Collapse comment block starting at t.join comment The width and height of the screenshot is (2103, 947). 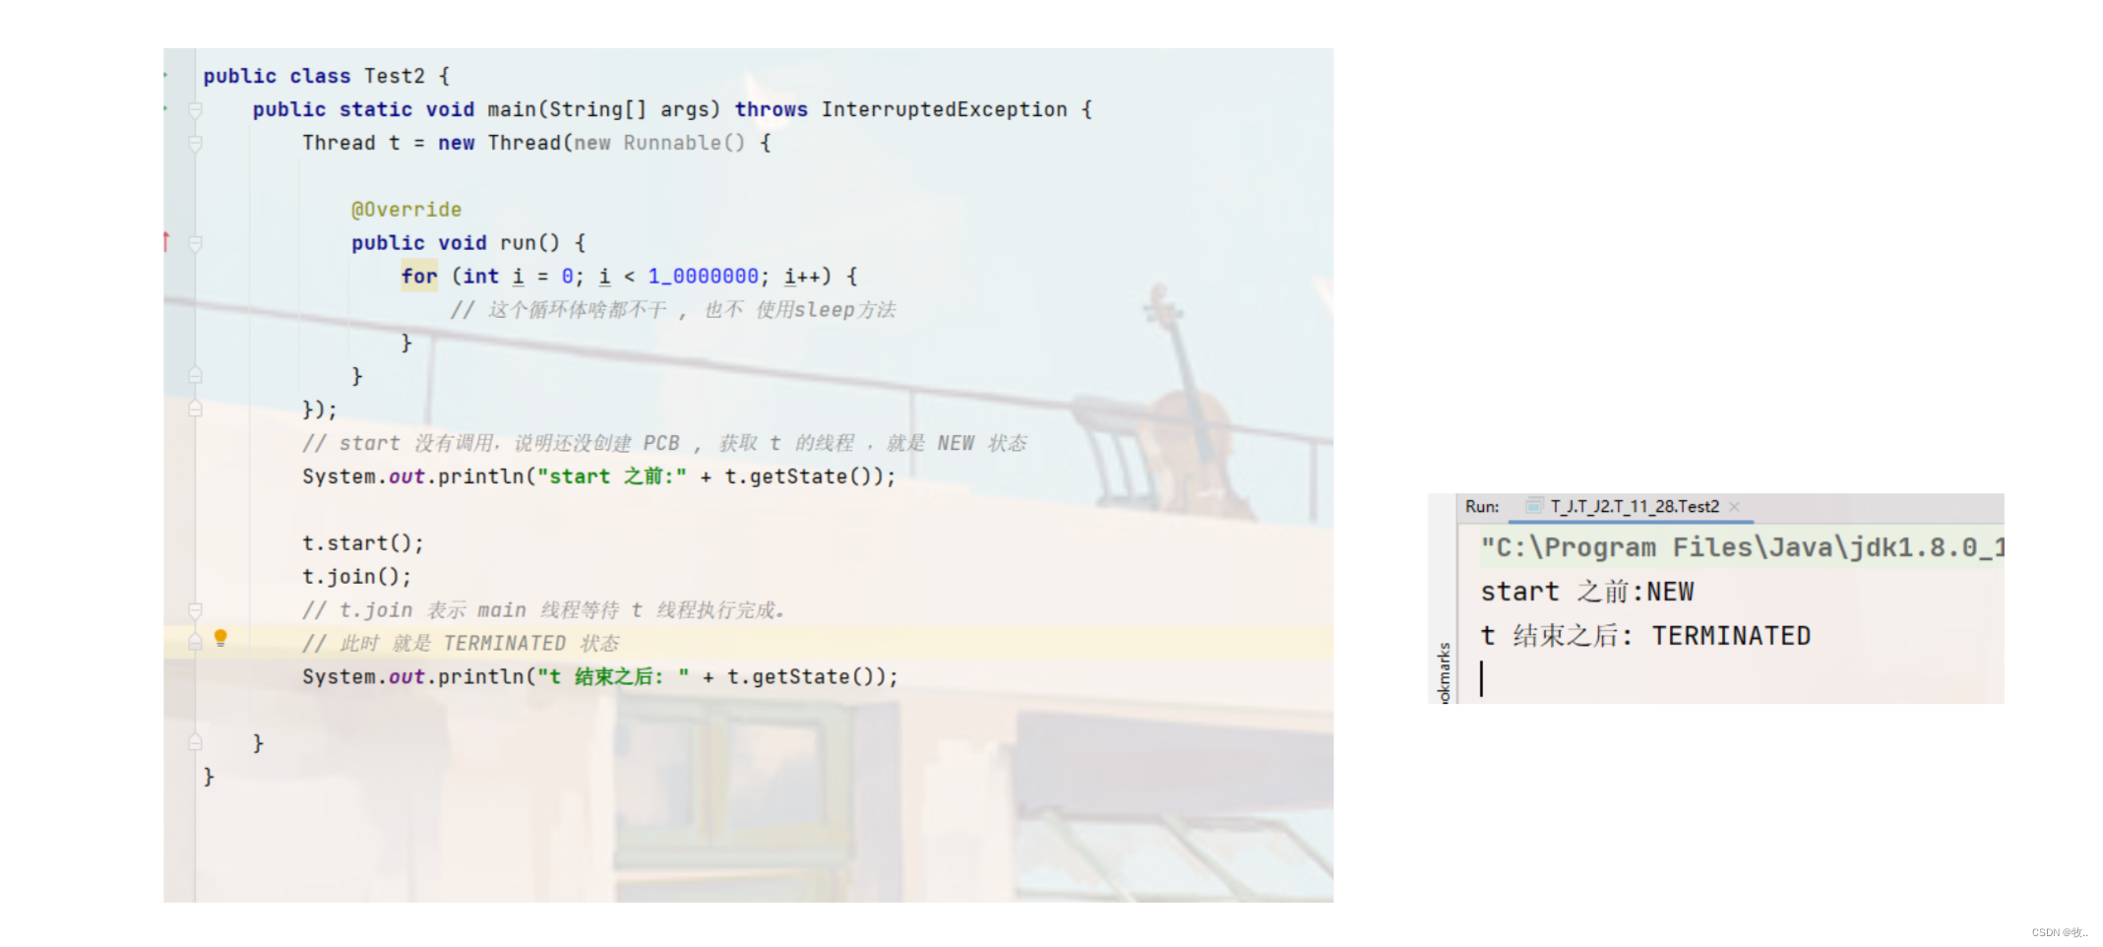(195, 610)
